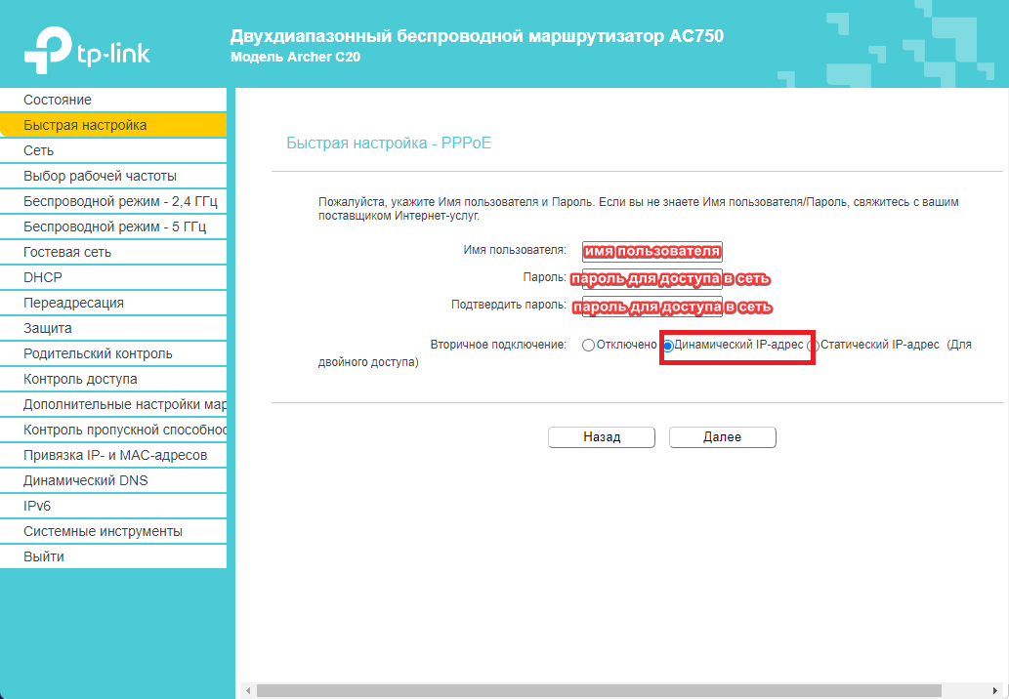Image resolution: width=1009 pixels, height=699 pixels.
Task: Click the left arrow of horizontal scrollbar
Action: pyautogui.click(x=248, y=690)
